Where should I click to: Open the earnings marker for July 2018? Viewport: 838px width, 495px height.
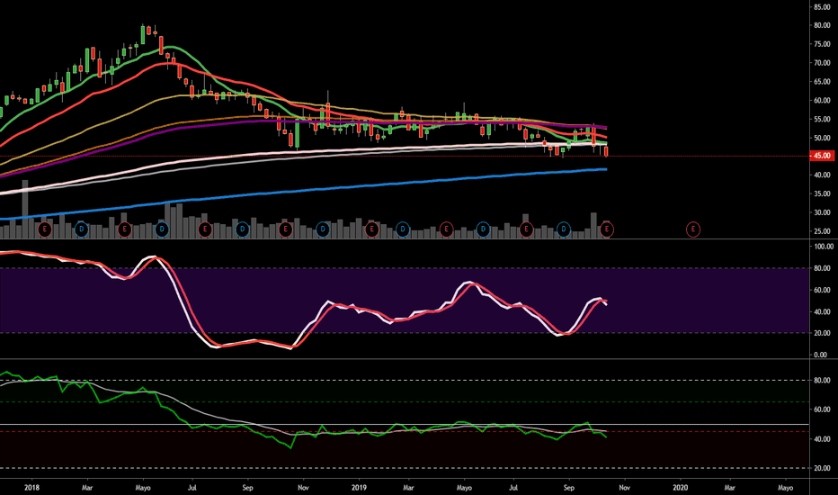coord(205,229)
